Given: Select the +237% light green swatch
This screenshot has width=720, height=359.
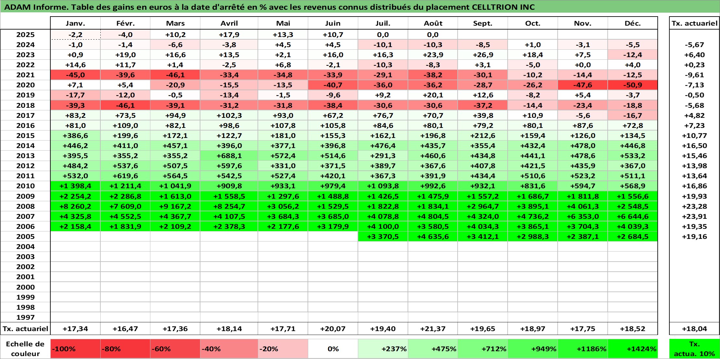Looking at the screenshot, I should pos(383,349).
